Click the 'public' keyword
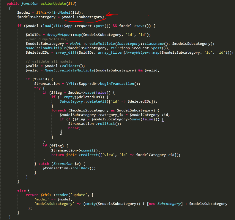The height and width of the screenshot is (220, 235). pos(13,4)
